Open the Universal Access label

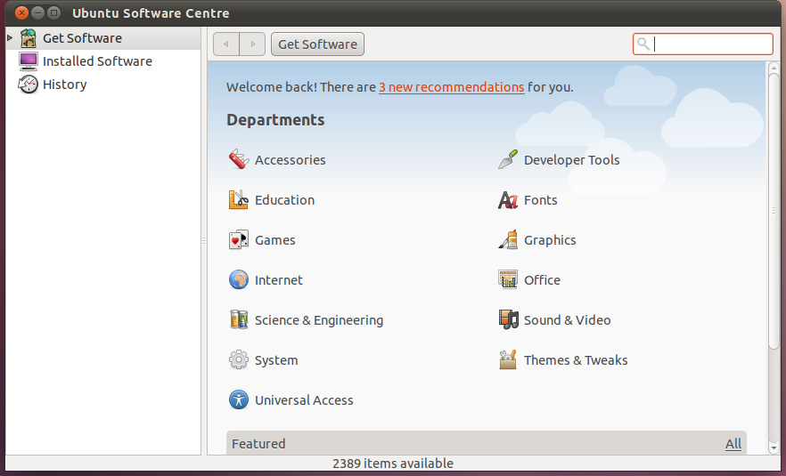[x=304, y=399]
